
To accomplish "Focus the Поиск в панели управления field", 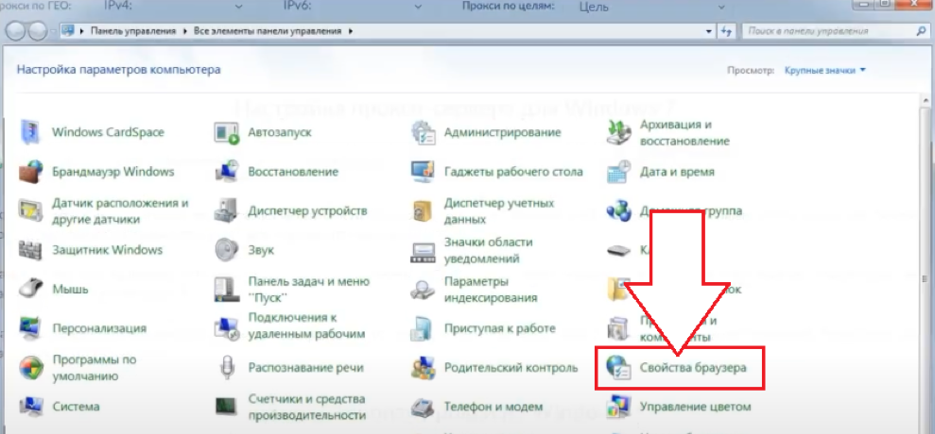I will pos(834,31).
